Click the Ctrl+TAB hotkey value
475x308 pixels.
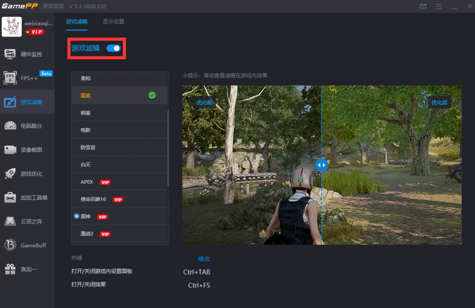click(x=197, y=272)
